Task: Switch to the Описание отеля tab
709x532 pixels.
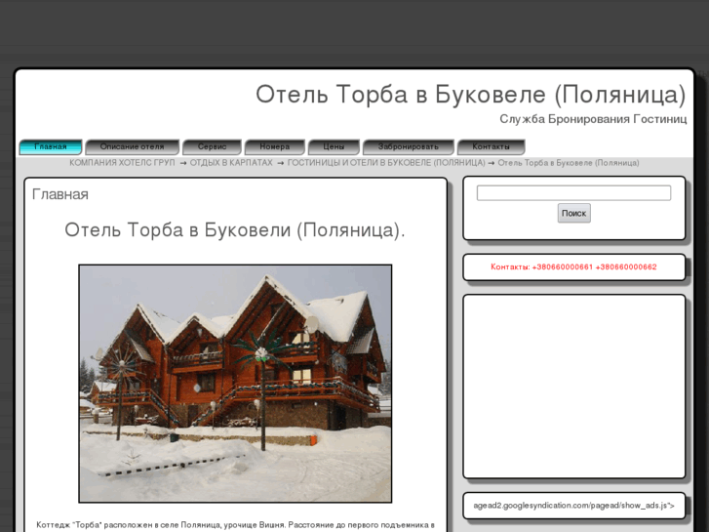Action: click(x=132, y=147)
